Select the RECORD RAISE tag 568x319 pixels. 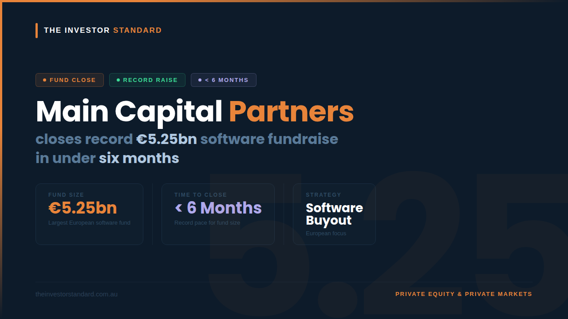(x=147, y=80)
